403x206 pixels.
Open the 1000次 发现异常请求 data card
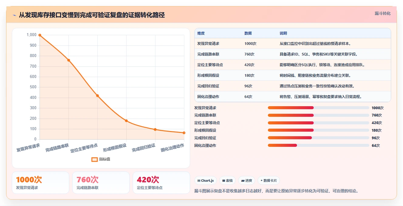41,183
